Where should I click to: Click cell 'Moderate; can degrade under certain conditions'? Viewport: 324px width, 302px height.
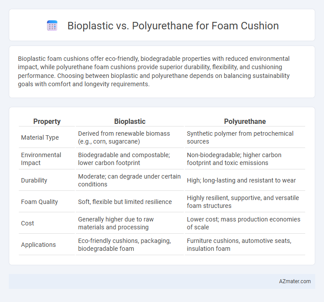[129, 180]
